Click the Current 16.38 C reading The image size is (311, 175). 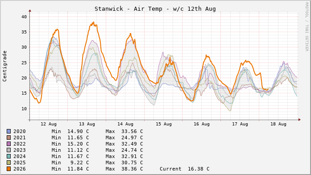184,169
